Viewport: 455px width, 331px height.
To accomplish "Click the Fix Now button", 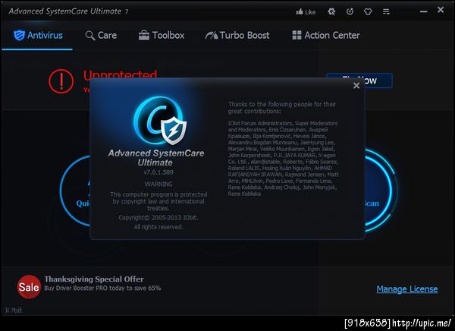I will pos(378,80).
